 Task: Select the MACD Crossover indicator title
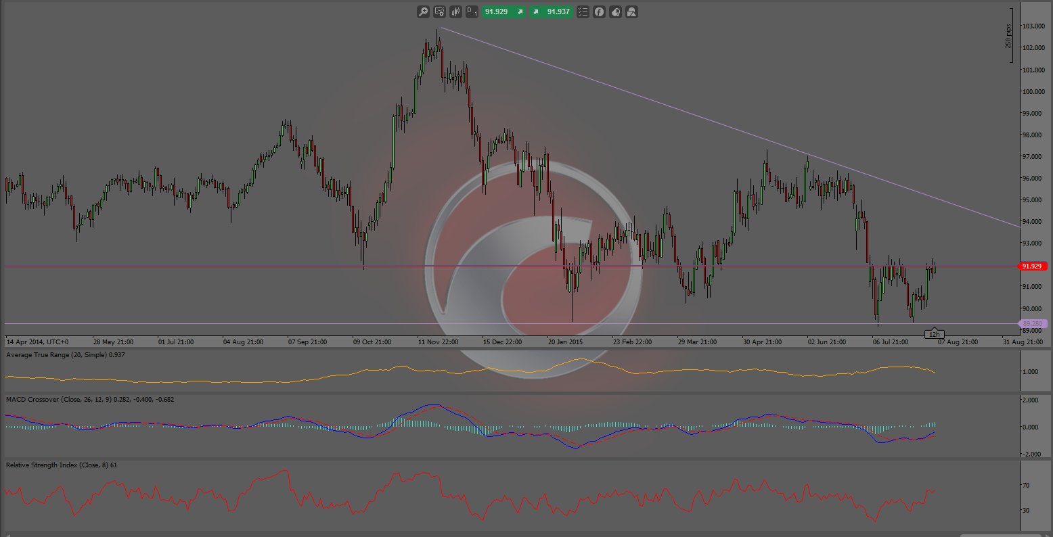(89, 400)
